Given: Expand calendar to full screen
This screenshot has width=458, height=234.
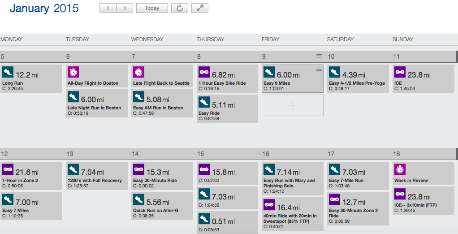Looking at the screenshot, I should coord(199,8).
